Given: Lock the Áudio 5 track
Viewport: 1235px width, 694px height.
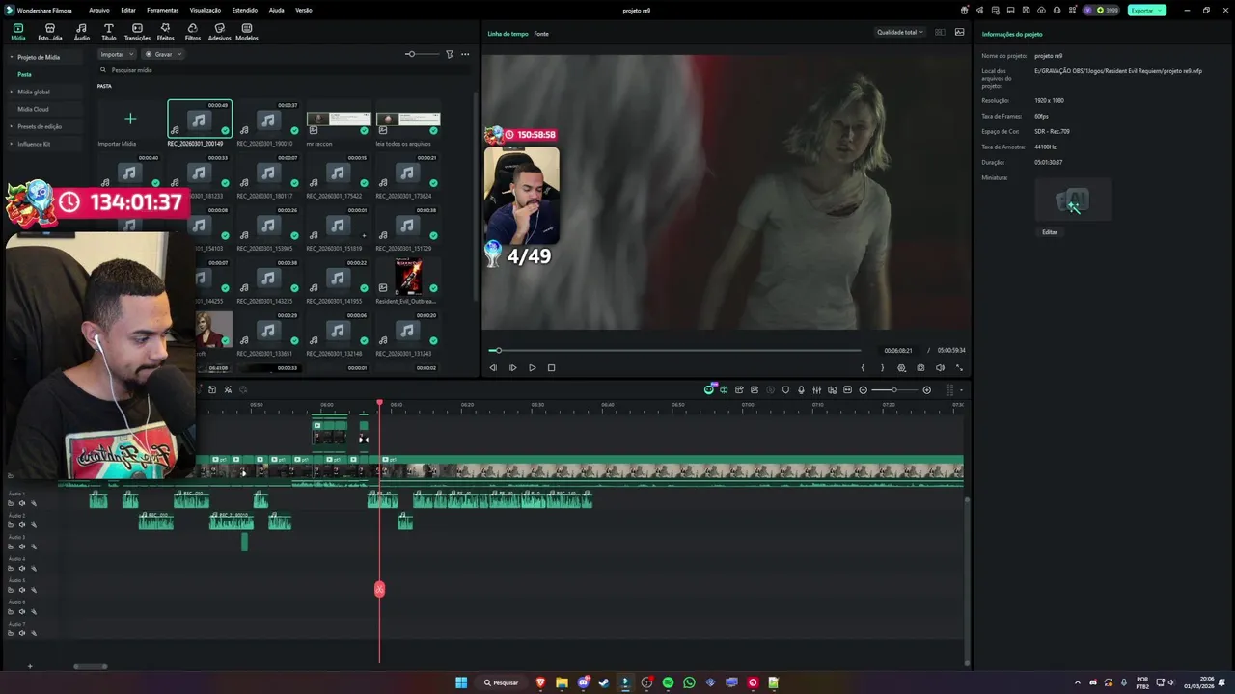Looking at the screenshot, I should (x=11, y=590).
